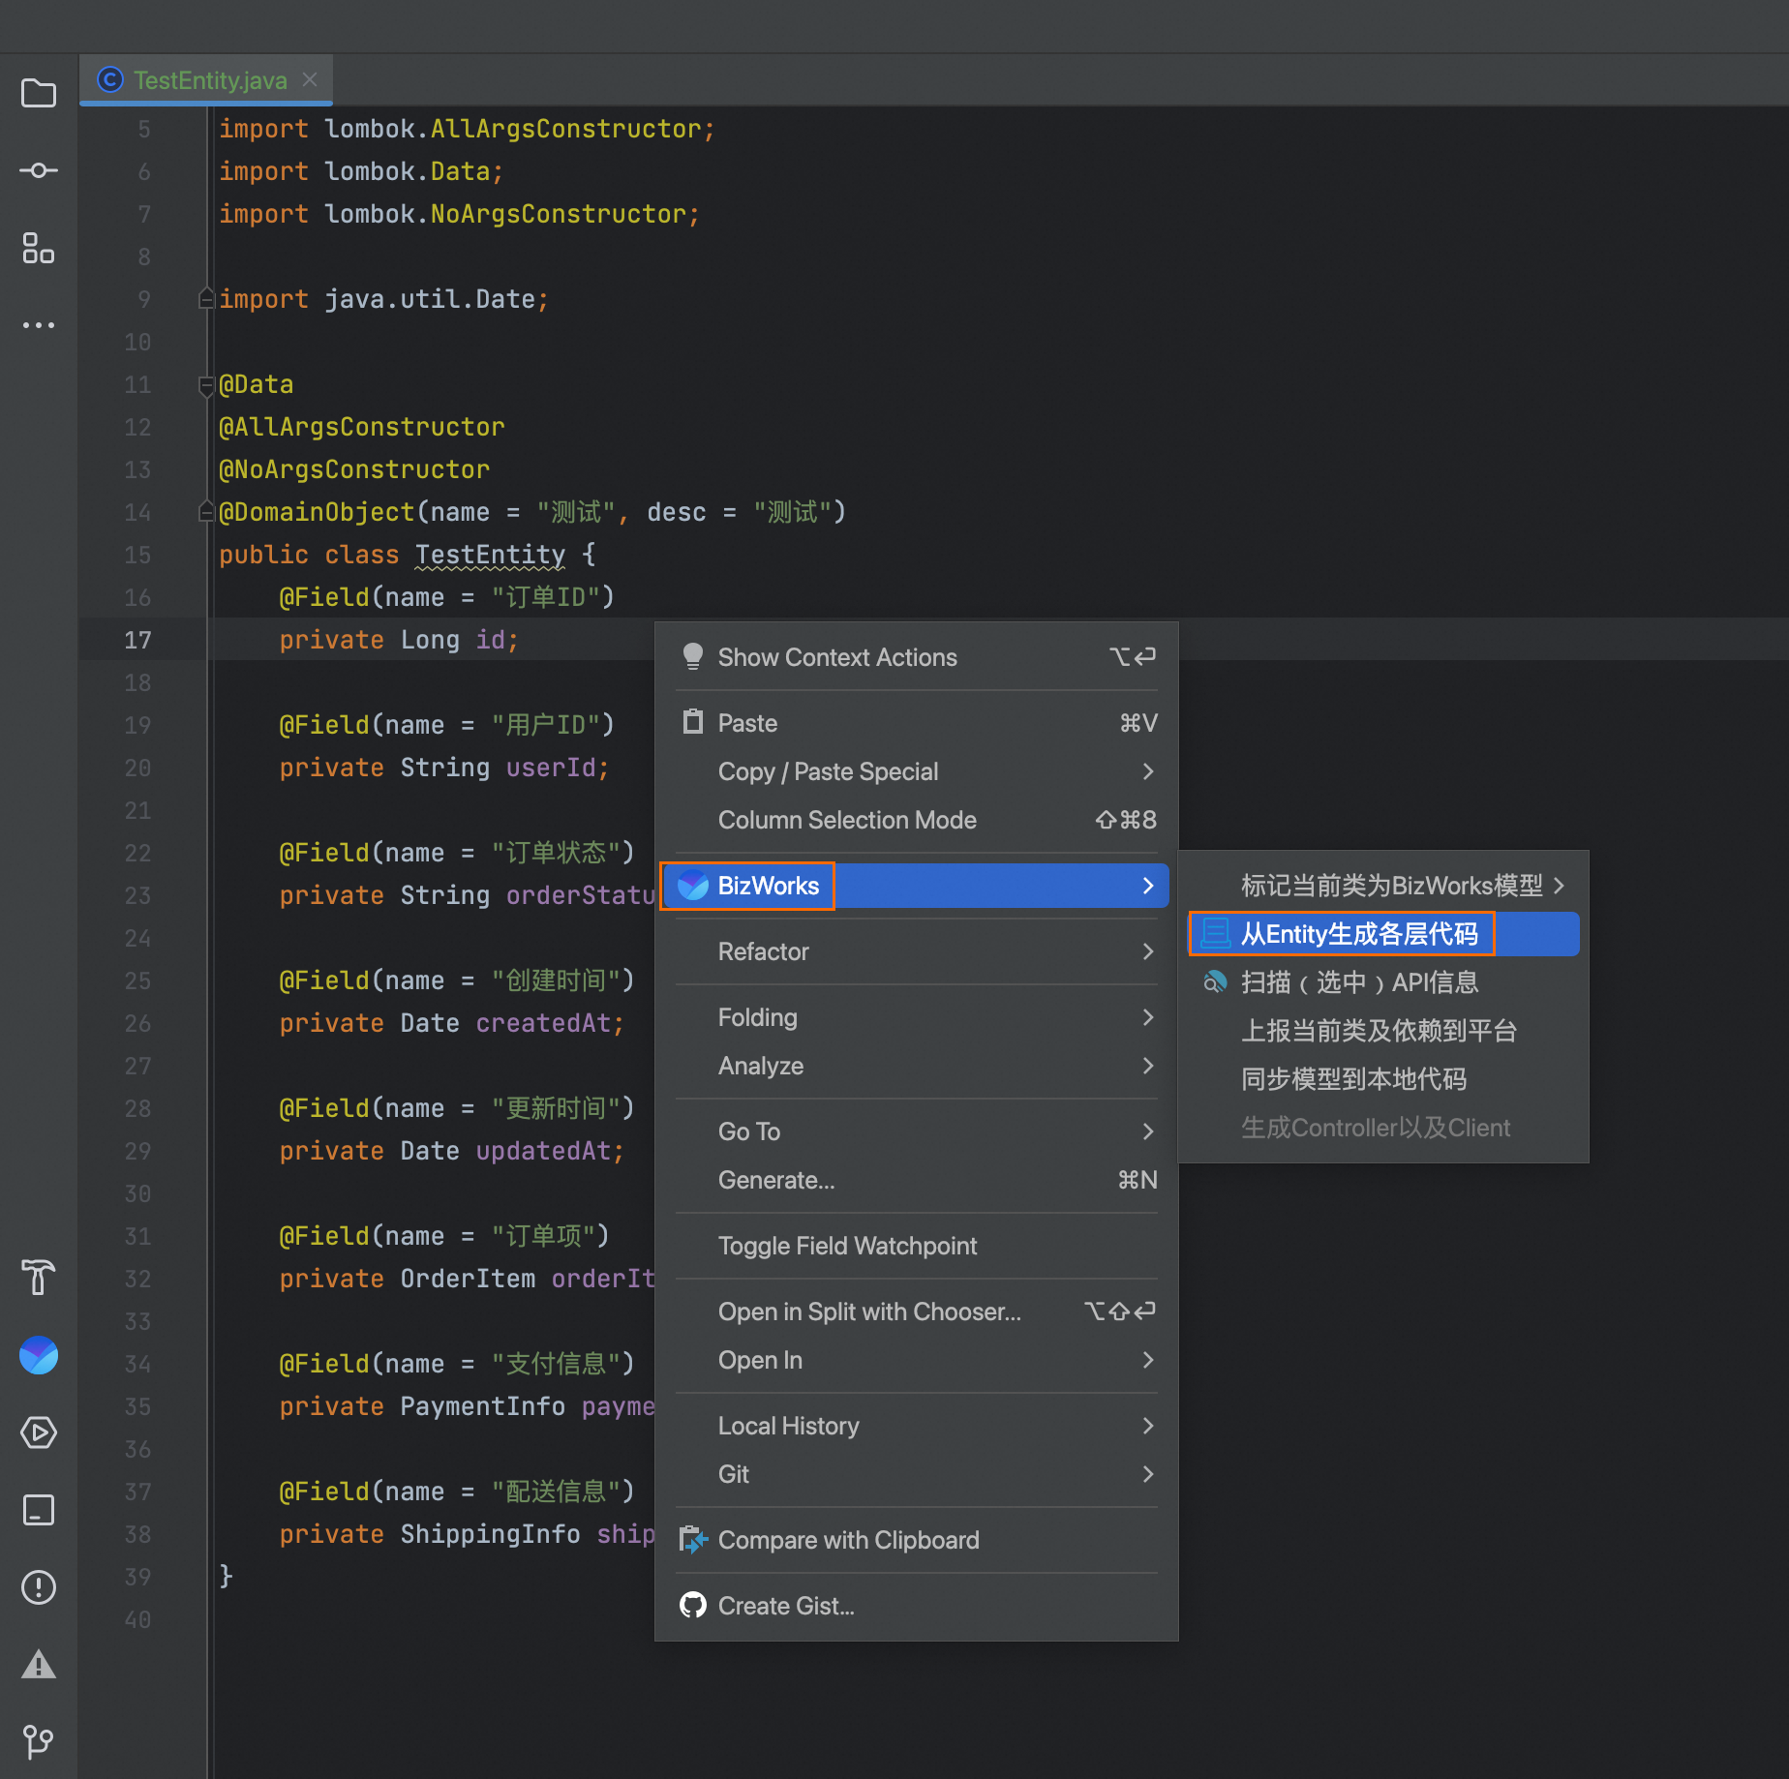Open the Git branch tool window
The width and height of the screenshot is (1789, 1779).
[x=39, y=1741]
